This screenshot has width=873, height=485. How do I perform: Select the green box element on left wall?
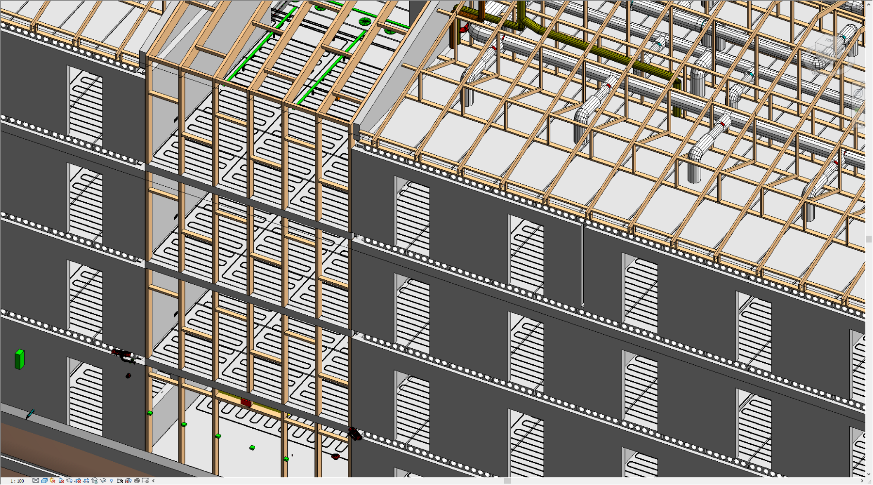[19, 359]
